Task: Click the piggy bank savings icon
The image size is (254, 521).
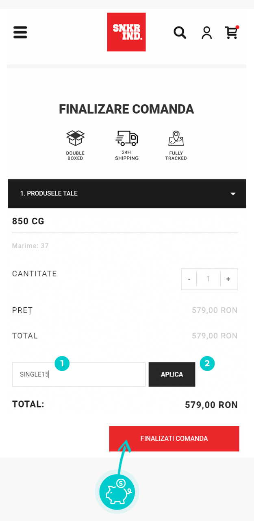Action: [x=117, y=492]
